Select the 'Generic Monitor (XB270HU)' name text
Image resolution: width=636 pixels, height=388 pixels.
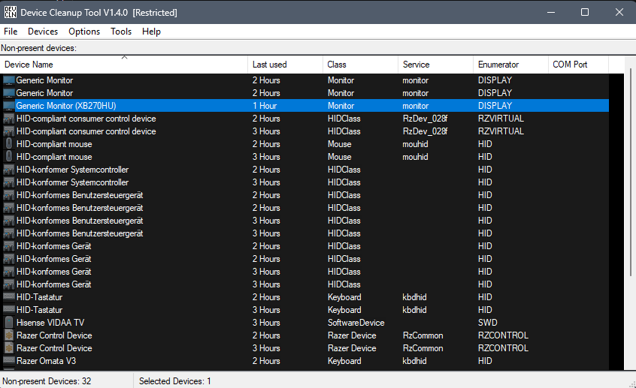tap(66, 106)
